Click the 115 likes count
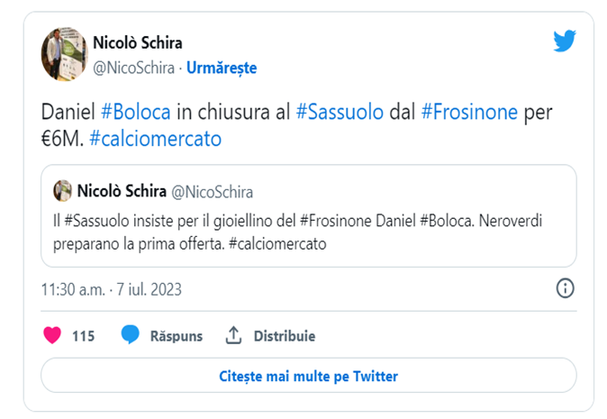The height and width of the screenshot is (419, 607). [x=83, y=336]
